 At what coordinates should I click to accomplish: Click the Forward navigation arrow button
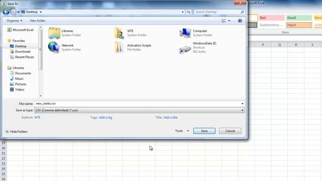click(13, 12)
